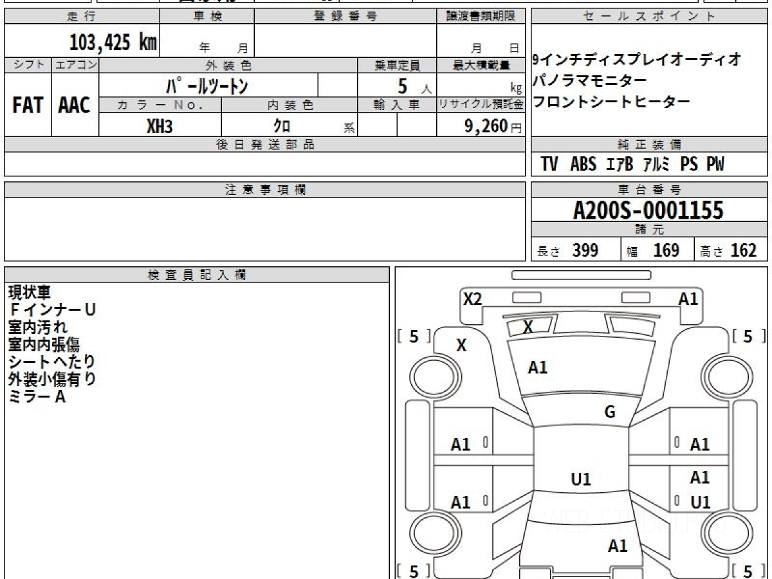Click the カラーNo. label
Viewport: 772px width, 579px height.
[160, 105]
